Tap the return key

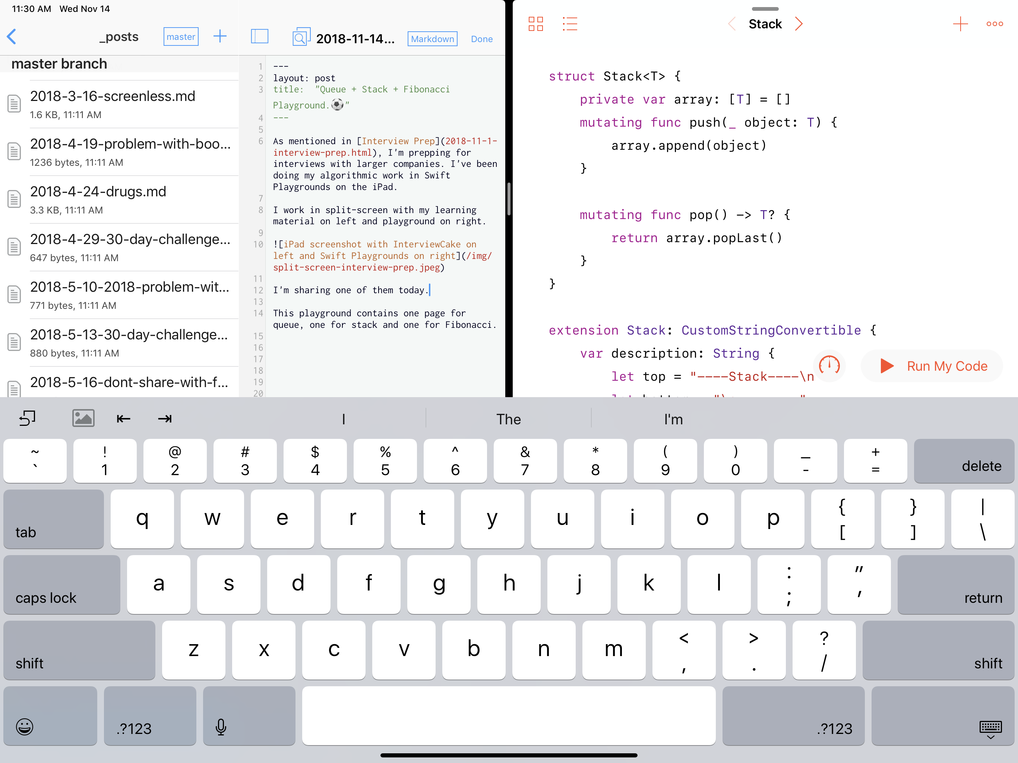(956, 585)
